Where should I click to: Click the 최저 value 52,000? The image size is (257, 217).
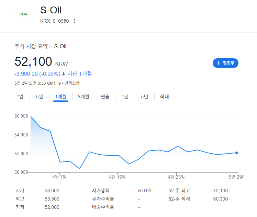coord(52,207)
